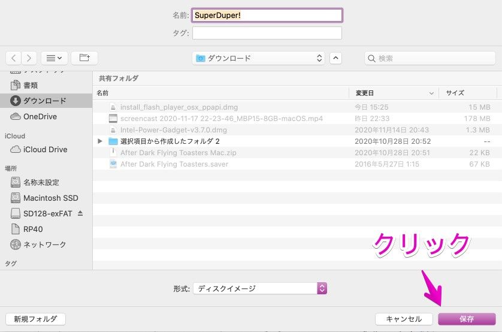Sort files by the サイズ column header
This screenshot has height=332, width=502.
pos(467,93)
